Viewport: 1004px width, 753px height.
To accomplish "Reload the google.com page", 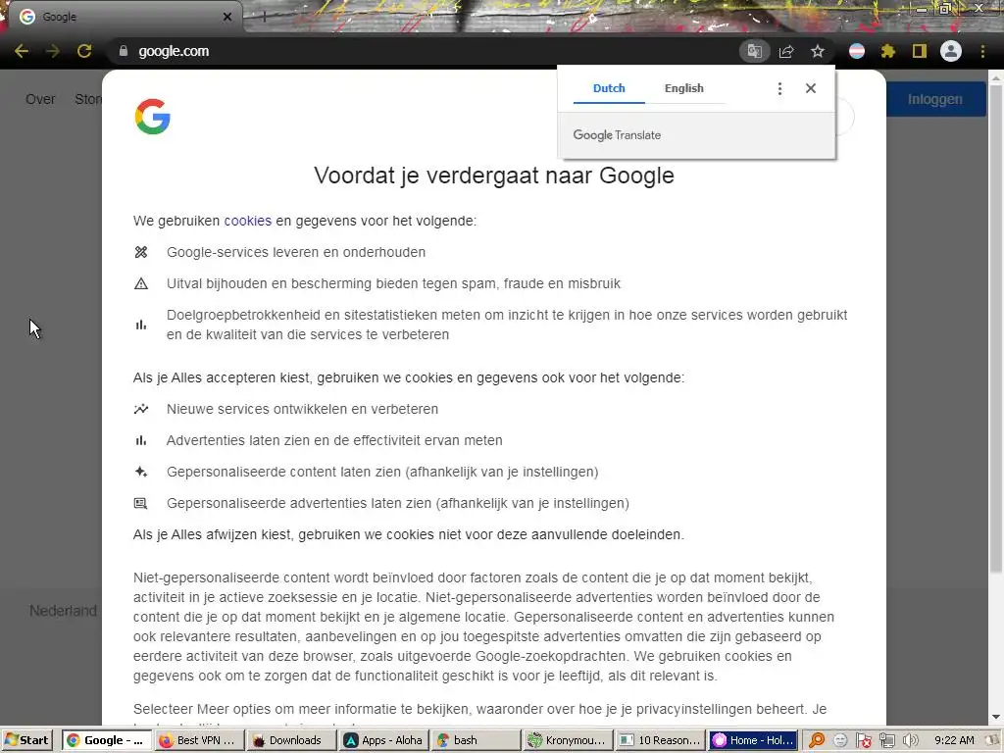I will coord(84,51).
